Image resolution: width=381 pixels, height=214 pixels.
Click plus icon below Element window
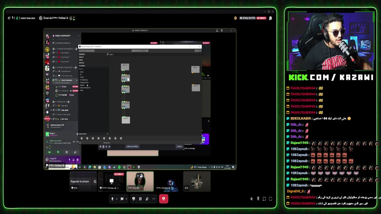pyautogui.click(x=100, y=146)
